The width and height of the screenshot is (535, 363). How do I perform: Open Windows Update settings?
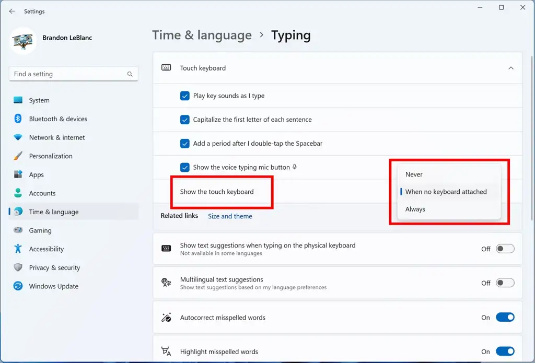pos(52,286)
